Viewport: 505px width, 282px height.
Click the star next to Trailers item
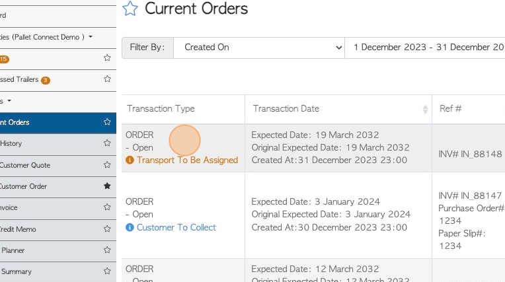click(107, 79)
